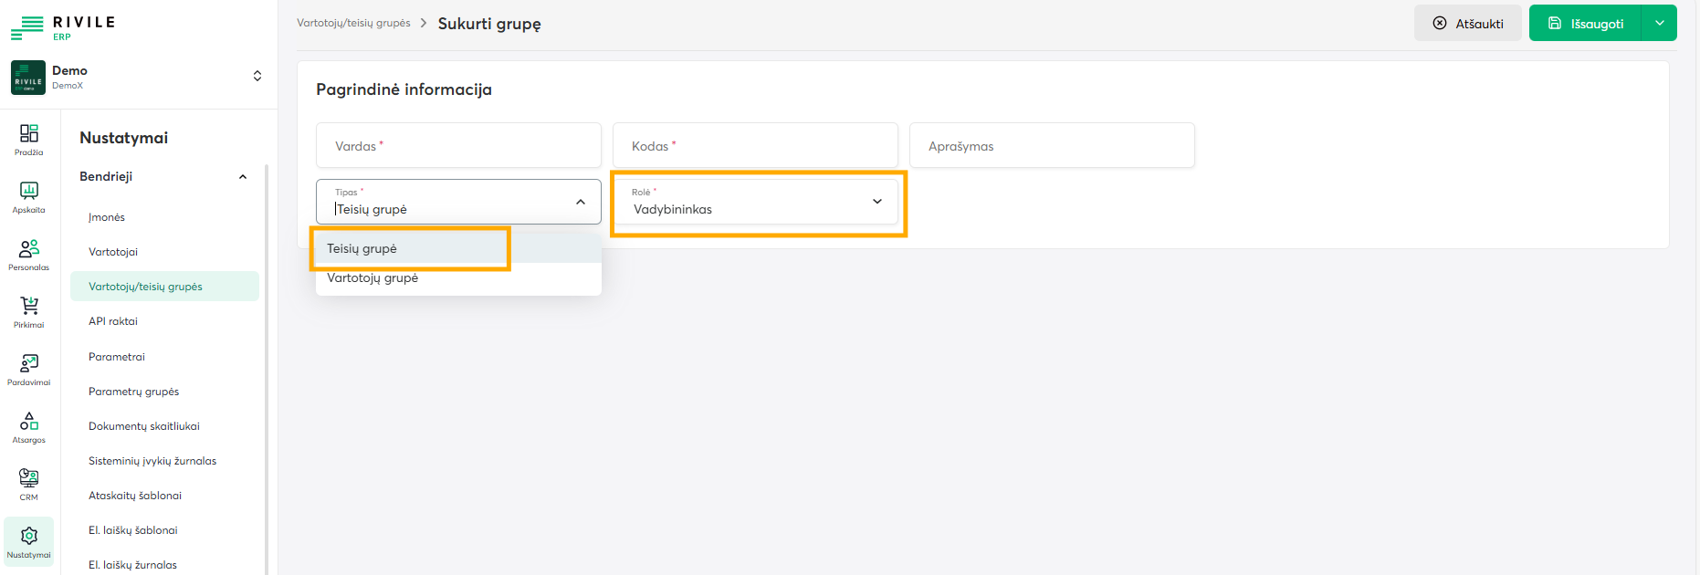Click the Išsaugoti save button
The height and width of the screenshot is (575, 1700).
1586,24
